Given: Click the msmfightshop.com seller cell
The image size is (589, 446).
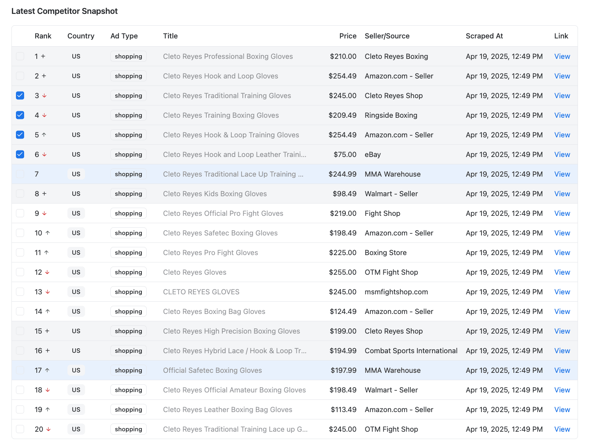Looking at the screenshot, I should coord(396,292).
